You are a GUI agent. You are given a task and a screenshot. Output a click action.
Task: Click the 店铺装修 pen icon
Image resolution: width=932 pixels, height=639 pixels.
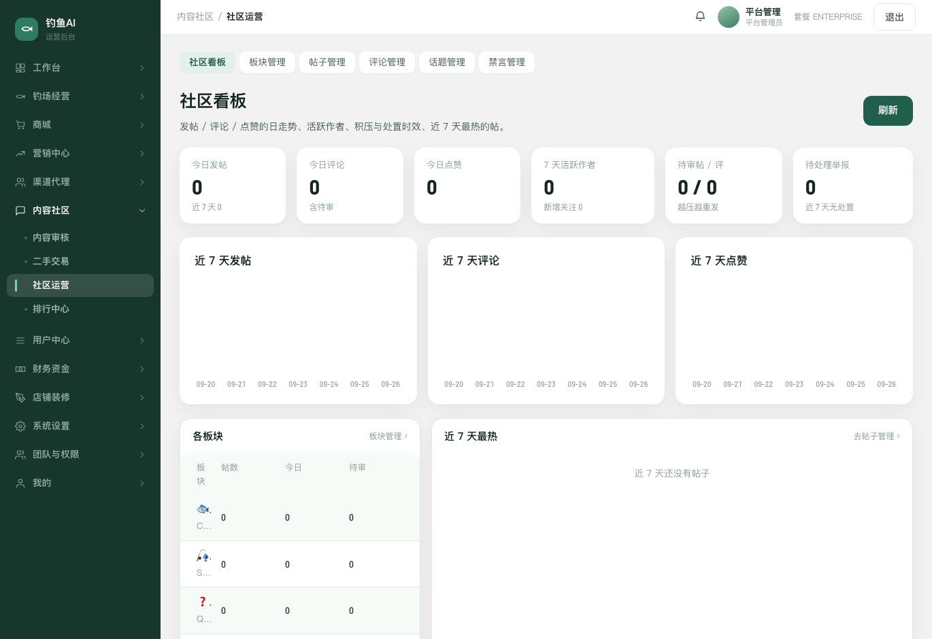click(20, 398)
